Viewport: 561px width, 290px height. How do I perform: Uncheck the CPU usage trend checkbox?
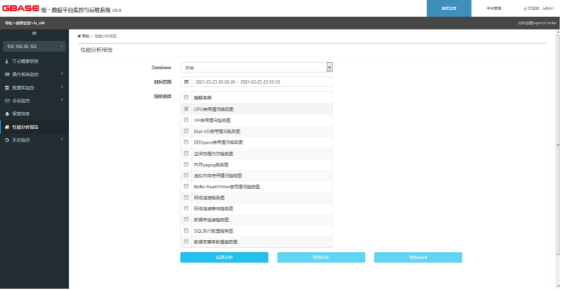[x=186, y=109]
